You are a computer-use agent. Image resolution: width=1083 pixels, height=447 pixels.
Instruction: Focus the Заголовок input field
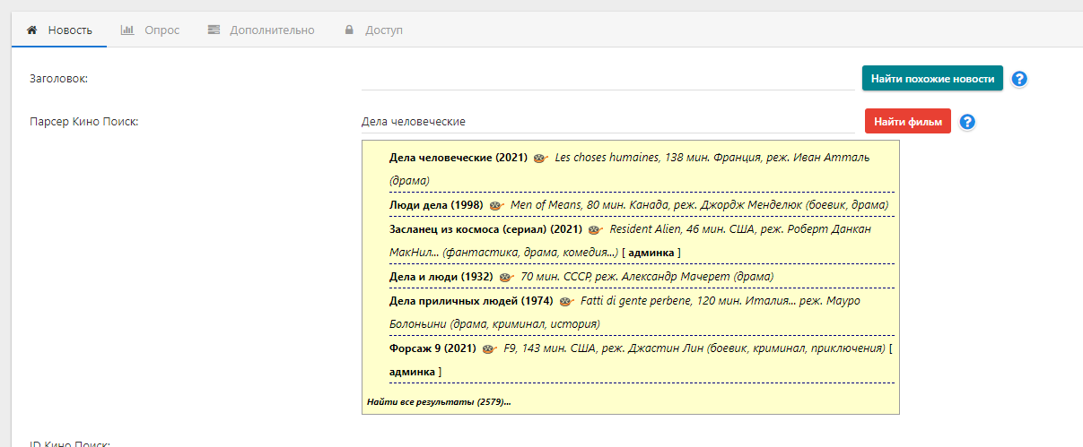pyautogui.click(x=607, y=79)
